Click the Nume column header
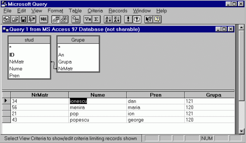Screen dimensions: 246x143 pyautogui.click(x=98, y=95)
